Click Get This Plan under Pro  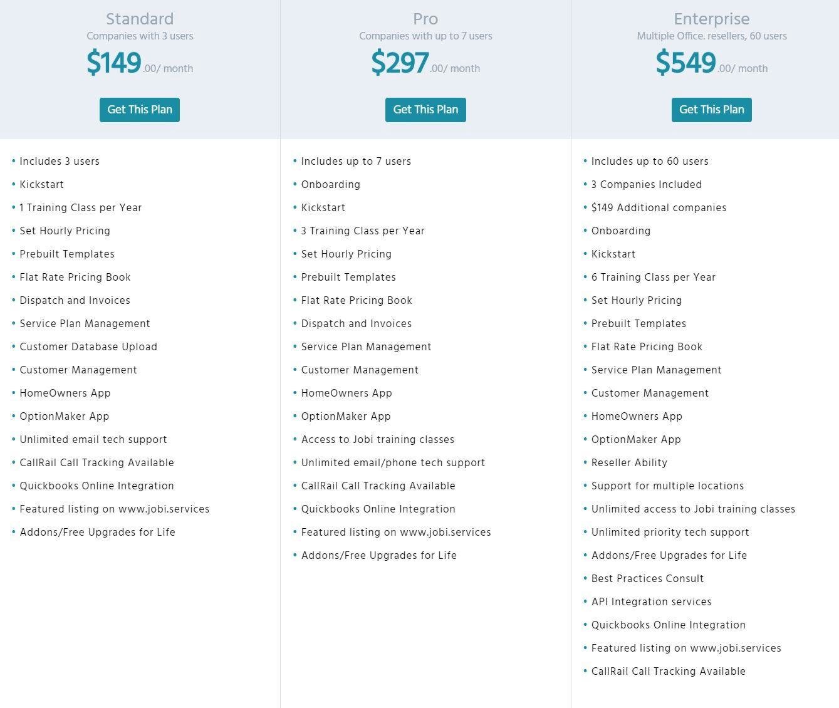tap(425, 110)
